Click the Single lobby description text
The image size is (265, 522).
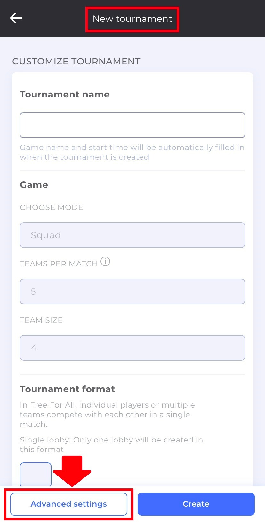(111, 444)
